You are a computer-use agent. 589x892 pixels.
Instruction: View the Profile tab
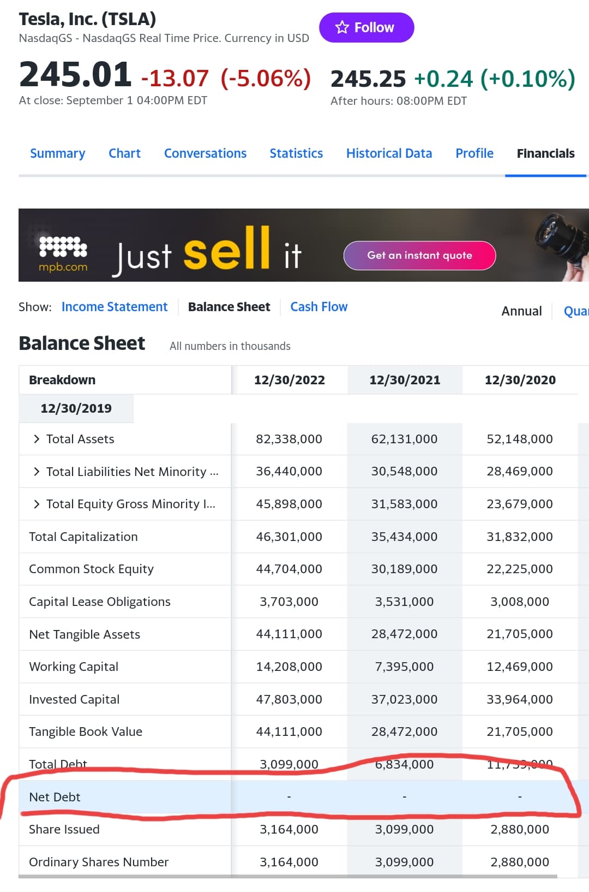(474, 153)
